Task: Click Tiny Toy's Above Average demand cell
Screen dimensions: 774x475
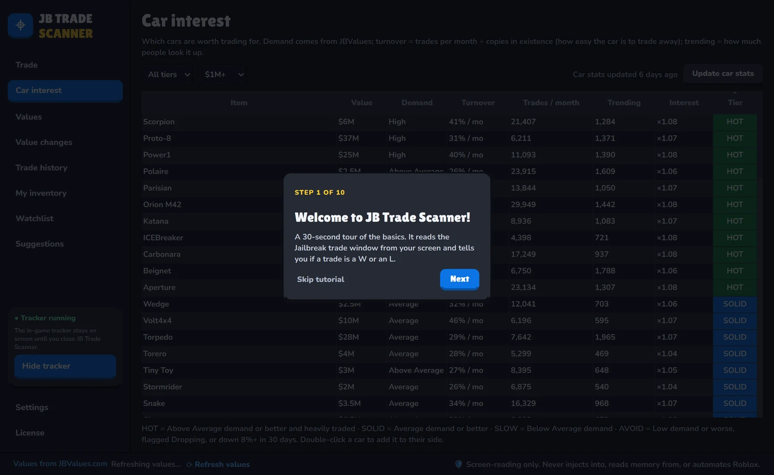Action: (416, 370)
